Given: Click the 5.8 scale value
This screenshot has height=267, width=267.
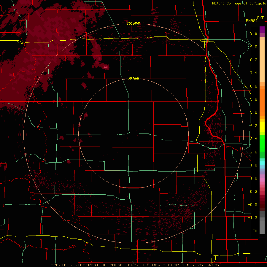Looking at the screenshot, I should (x=254, y=99).
